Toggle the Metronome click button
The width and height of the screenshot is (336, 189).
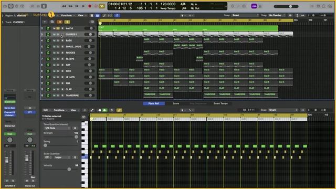pos(260,6)
